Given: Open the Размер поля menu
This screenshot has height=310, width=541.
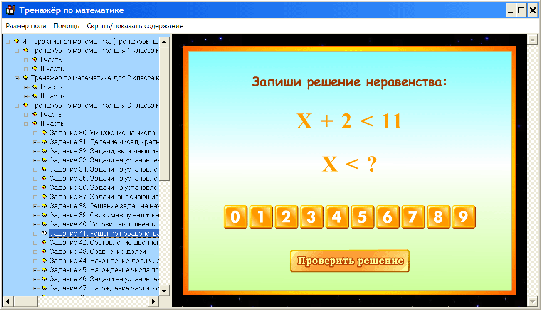Looking at the screenshot, I should click(26, 25).
